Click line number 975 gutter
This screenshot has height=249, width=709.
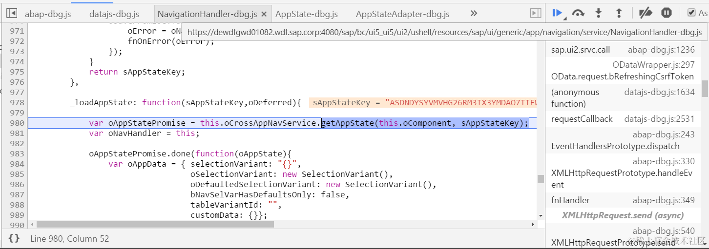click(17, 72)
